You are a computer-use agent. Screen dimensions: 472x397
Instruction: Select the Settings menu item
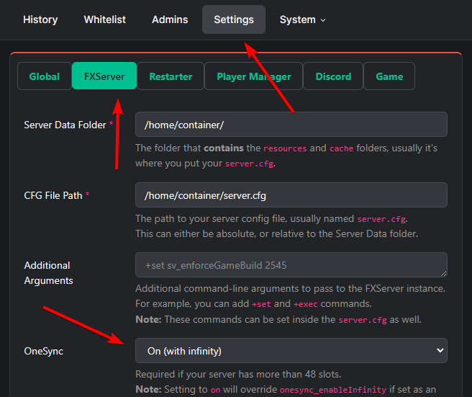(x=234, y=19)
